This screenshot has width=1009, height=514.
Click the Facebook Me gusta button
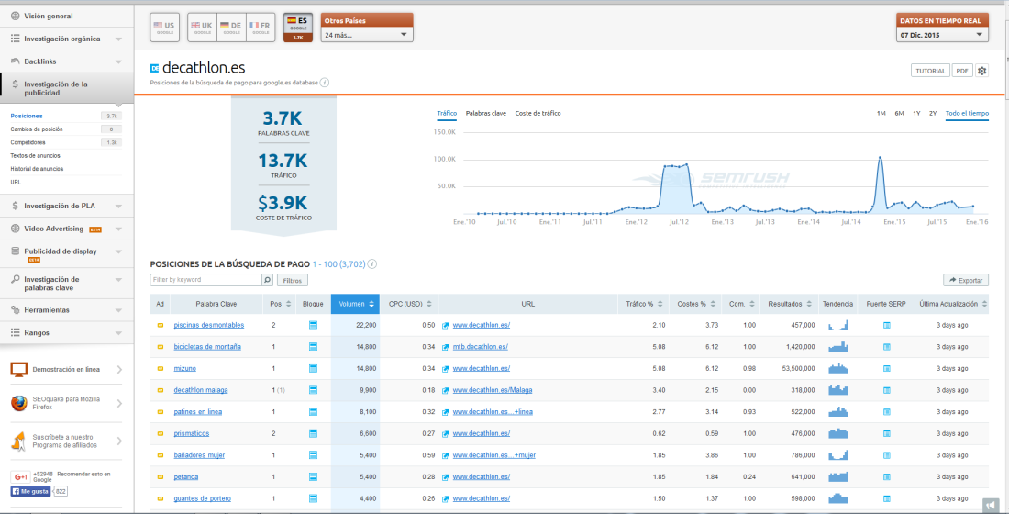click(30, 491)
